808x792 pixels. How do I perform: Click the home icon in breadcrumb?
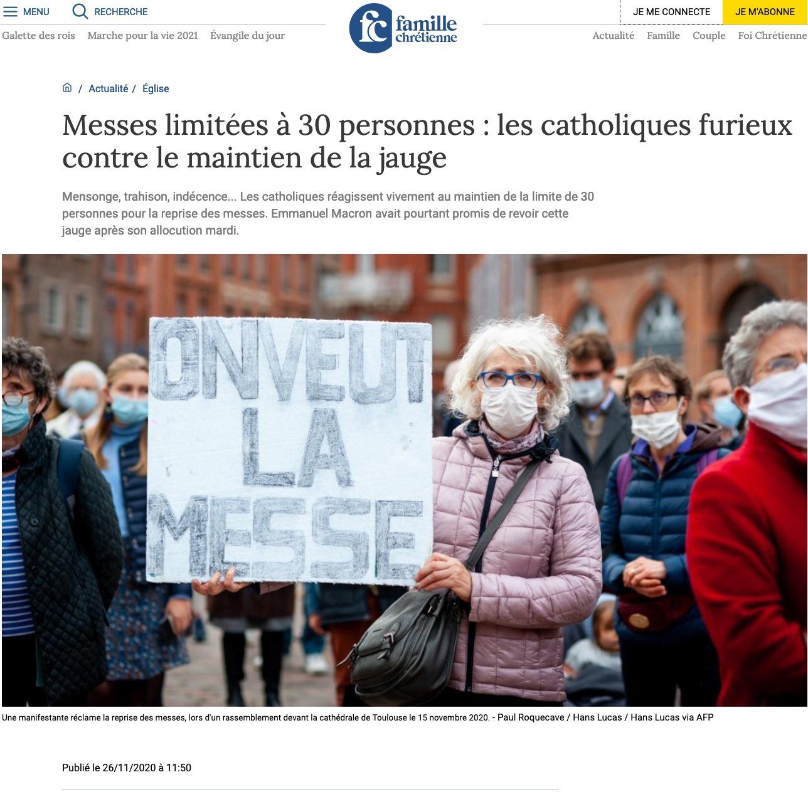click(67, 88)
